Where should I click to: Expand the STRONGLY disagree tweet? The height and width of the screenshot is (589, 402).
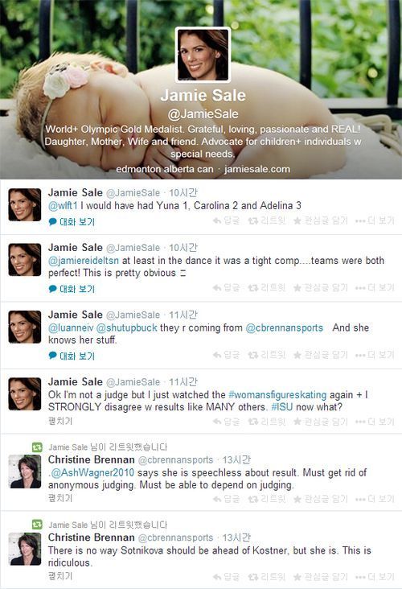[x=60, y=421]
